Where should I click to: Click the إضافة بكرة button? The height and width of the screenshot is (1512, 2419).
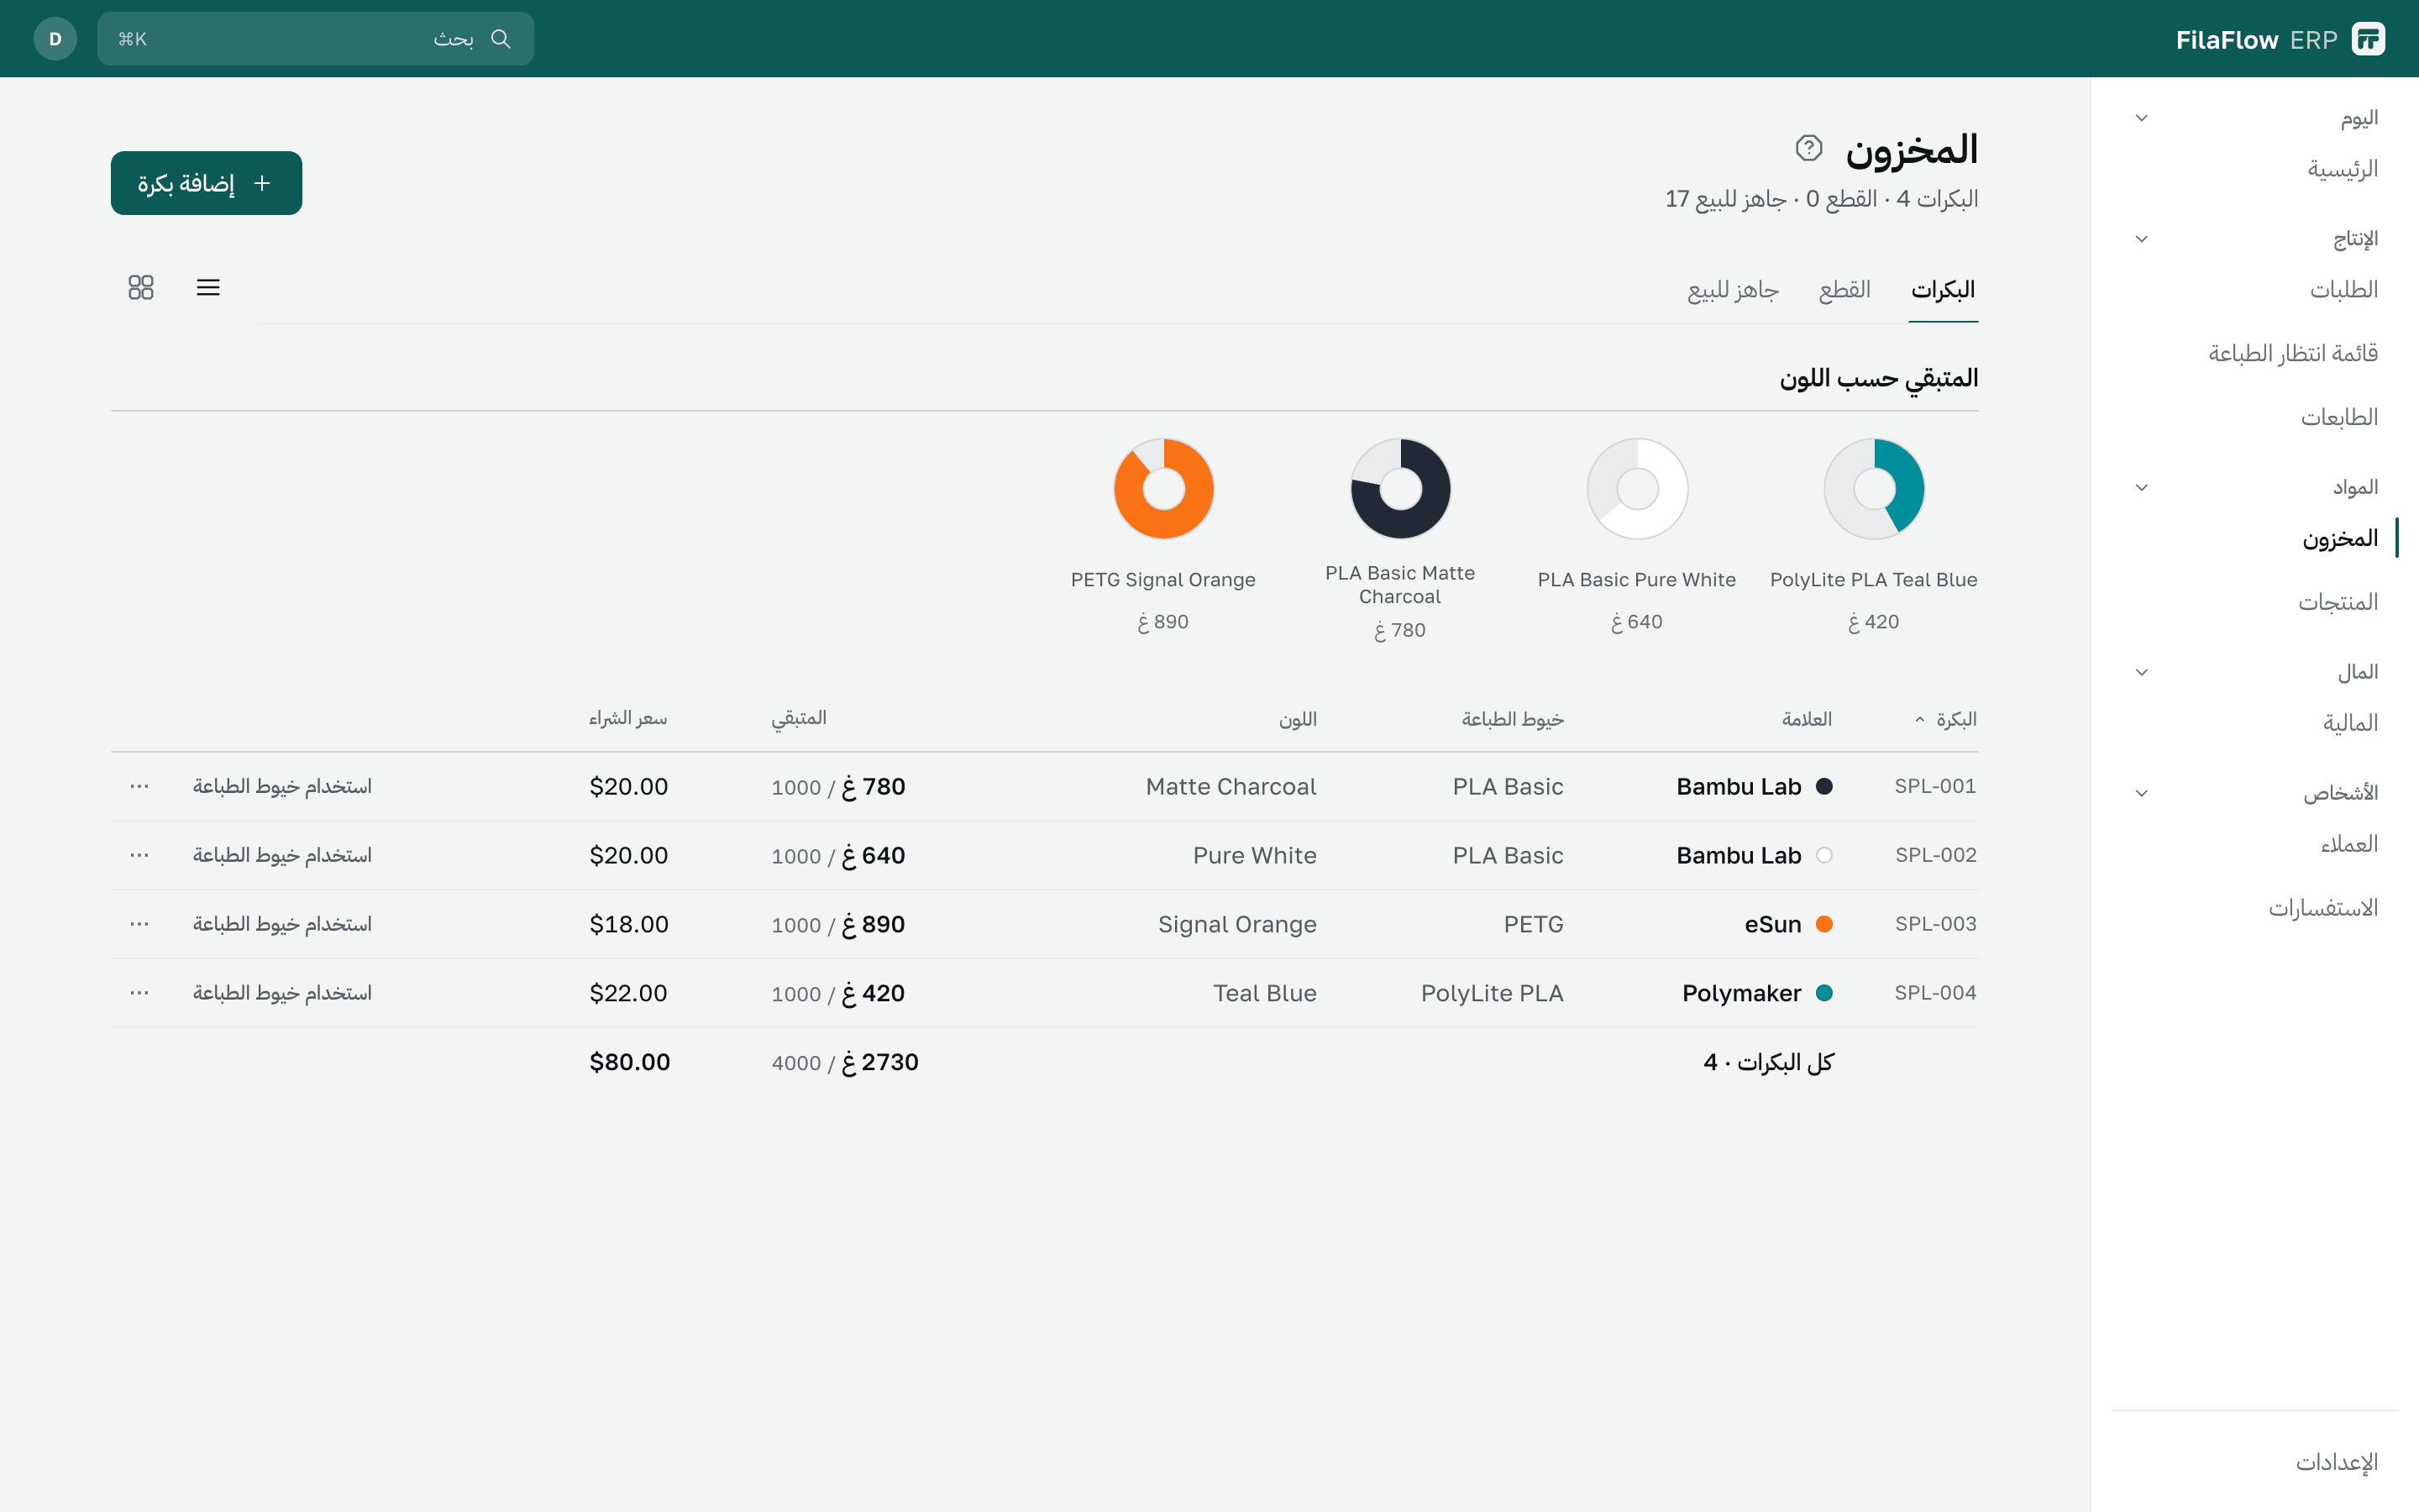pos(207,183)
